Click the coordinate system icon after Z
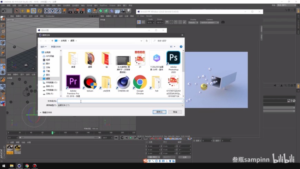This screenshot has width=300, height=169. click(x=64, y=11)
